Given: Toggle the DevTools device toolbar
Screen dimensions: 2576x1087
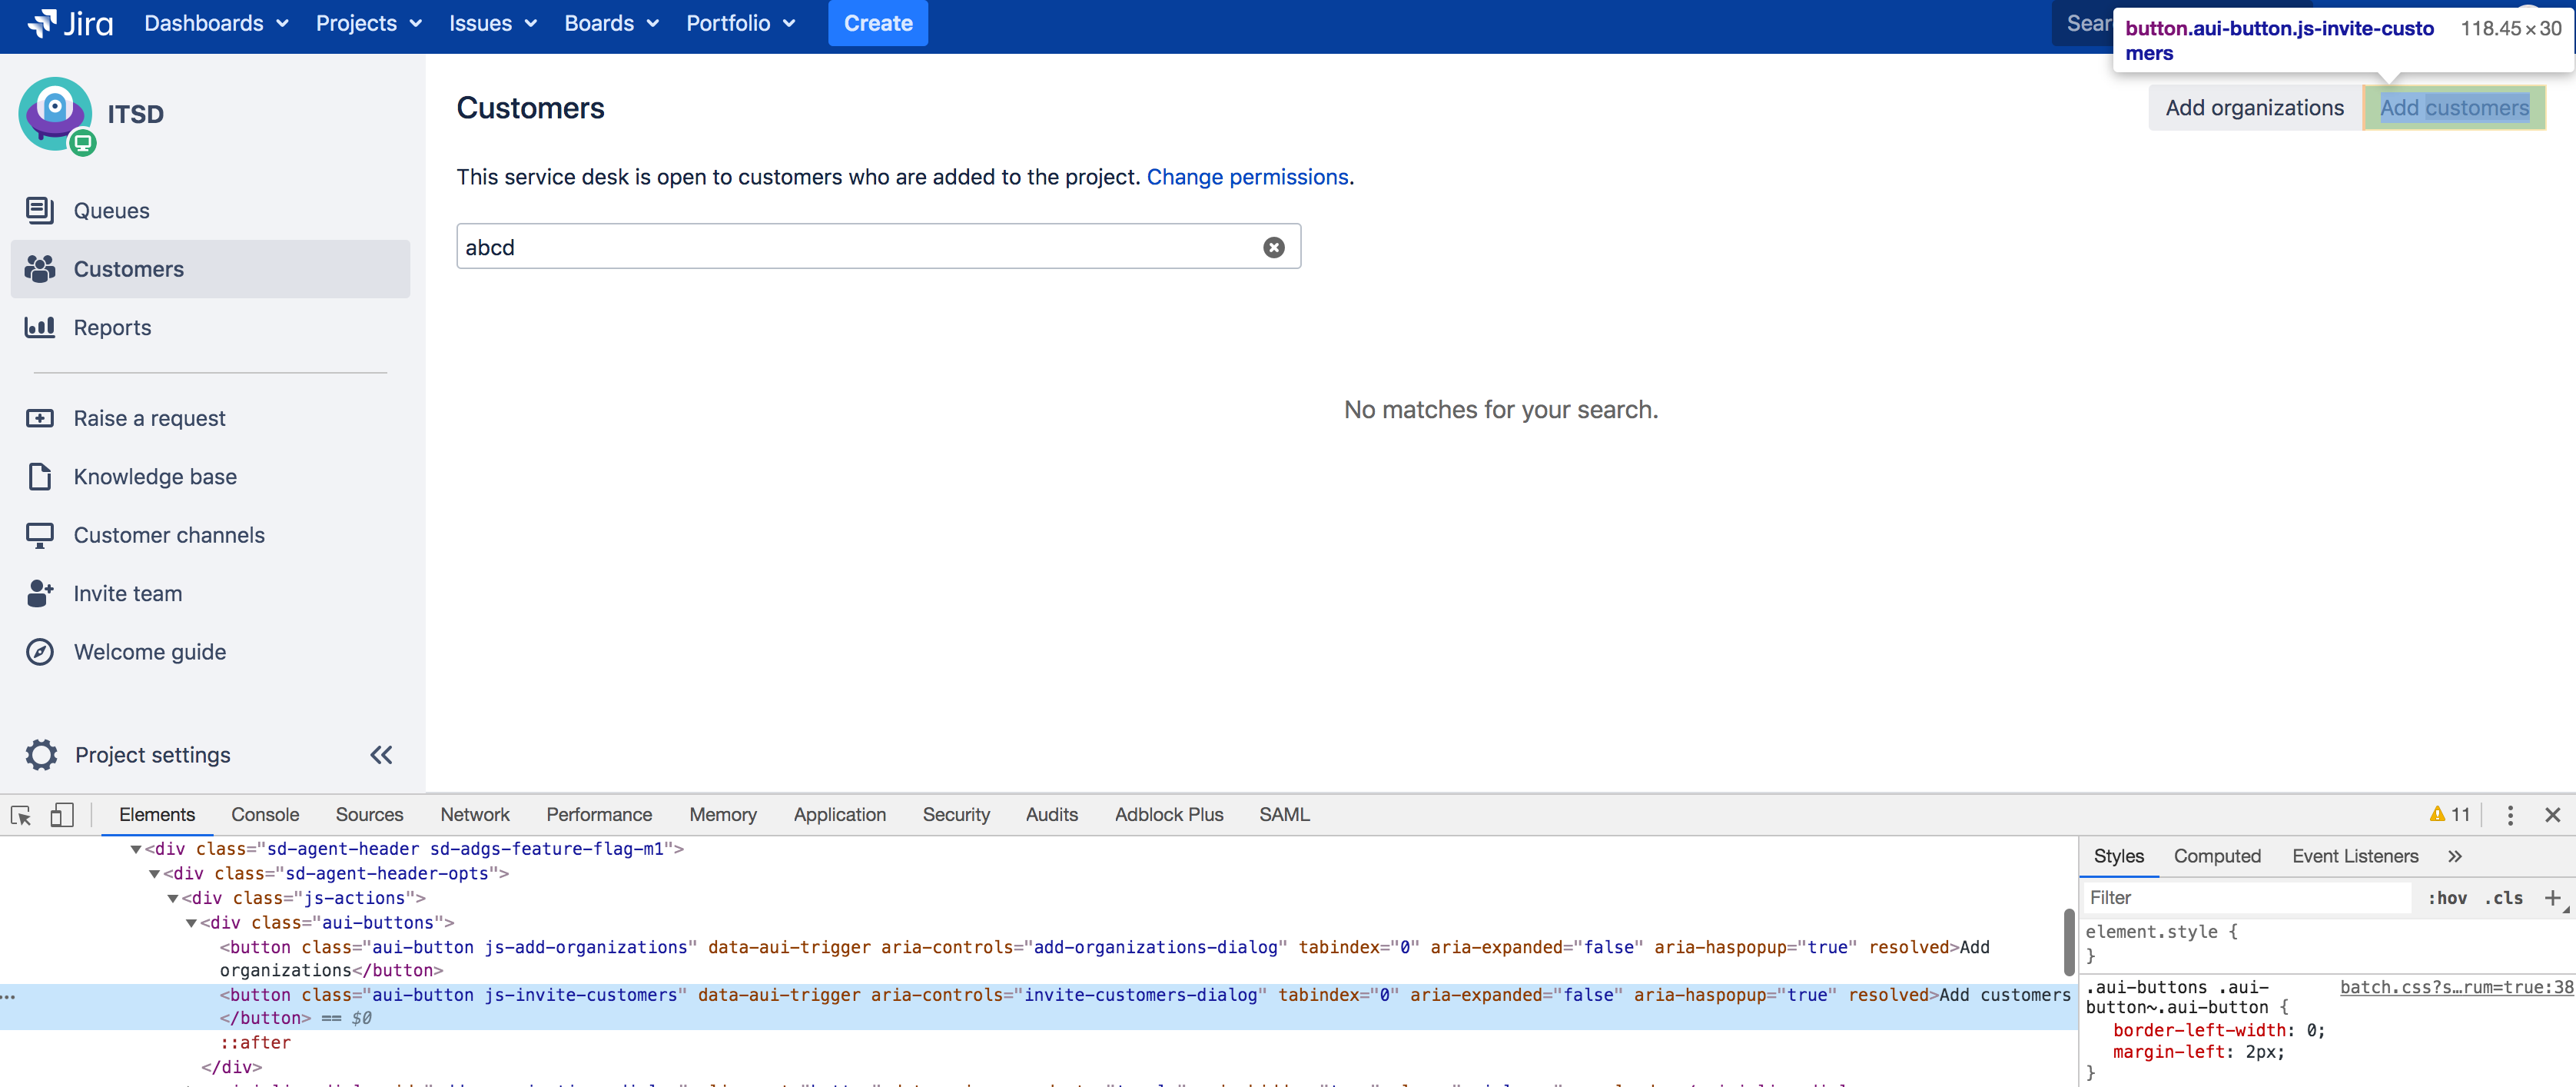Looking at the screenshot, I should click(x=62, y=815).
